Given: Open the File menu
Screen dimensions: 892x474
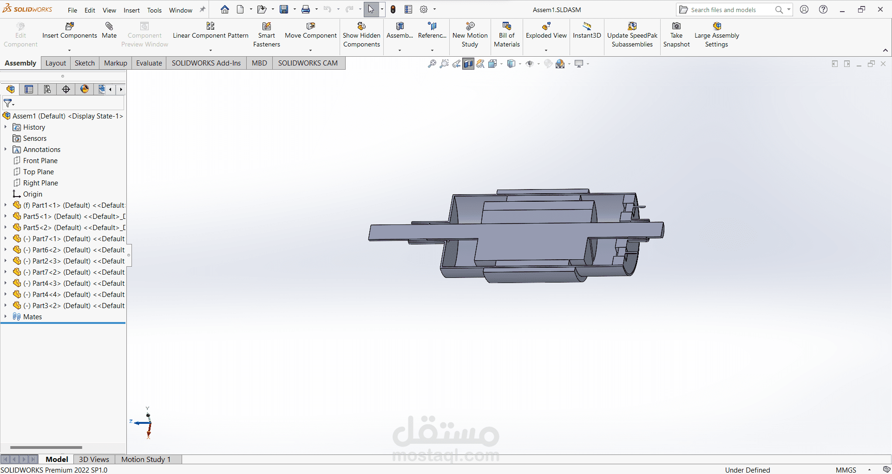Looking at the screenshot, I should pyautogui.click(x=72, y=10).
